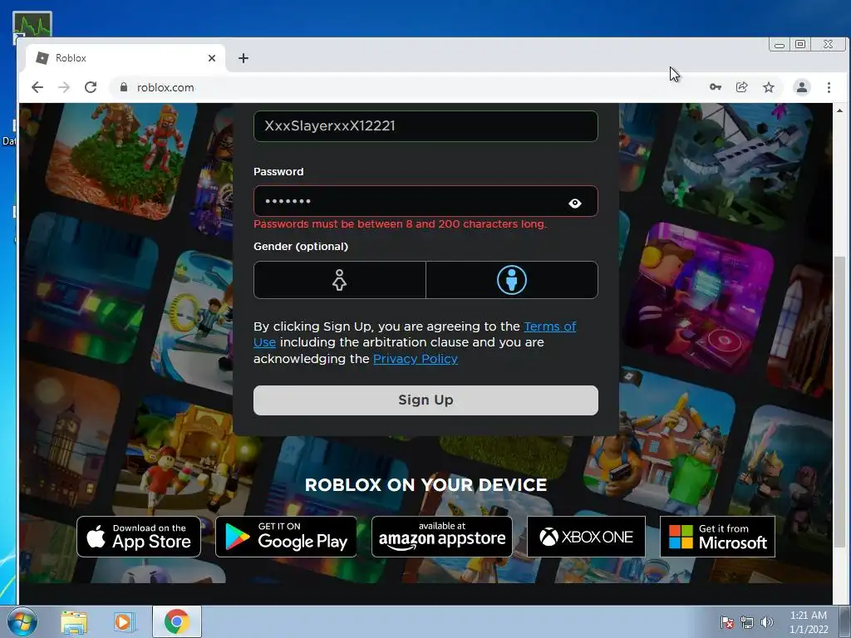Bookmark this page with the star

(x=769, y=87)
